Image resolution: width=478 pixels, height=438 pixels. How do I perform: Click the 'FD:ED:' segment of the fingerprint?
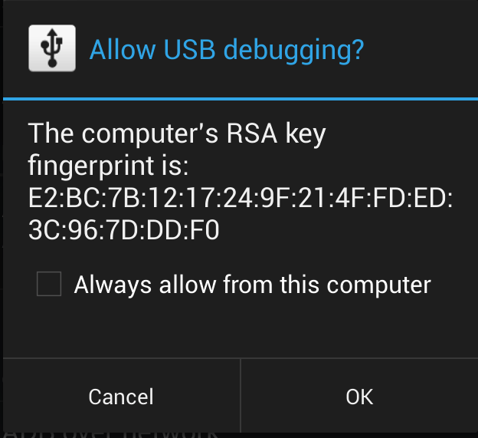(x=413, y=198)
